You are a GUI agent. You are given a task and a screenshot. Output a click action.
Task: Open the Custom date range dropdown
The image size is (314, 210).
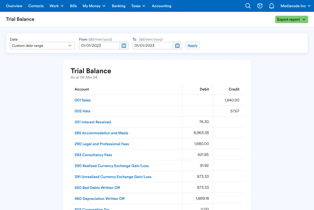[42, 46]
